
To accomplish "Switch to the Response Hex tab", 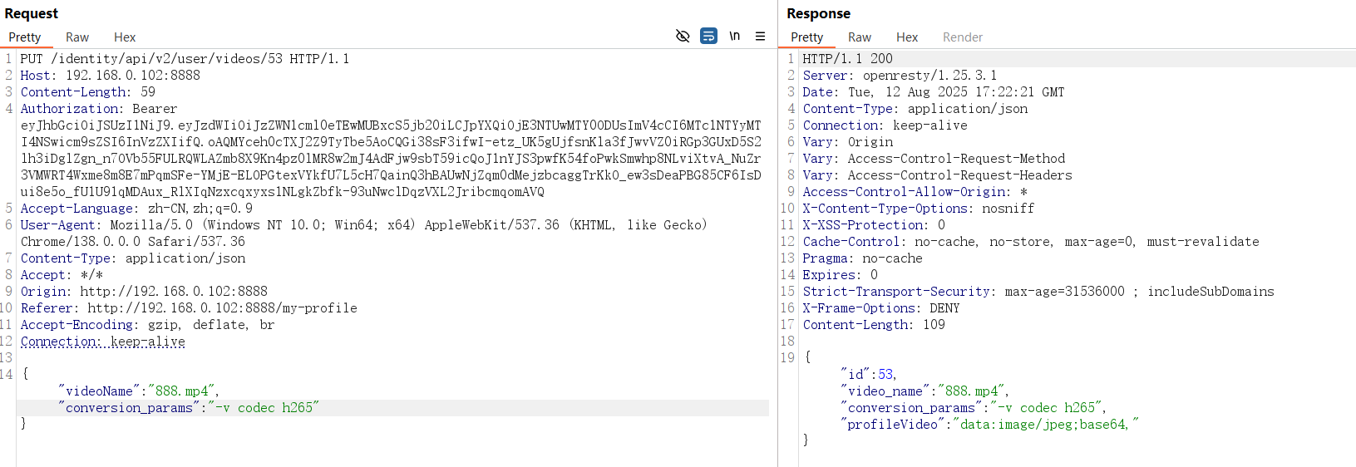I will pos(907,37).
